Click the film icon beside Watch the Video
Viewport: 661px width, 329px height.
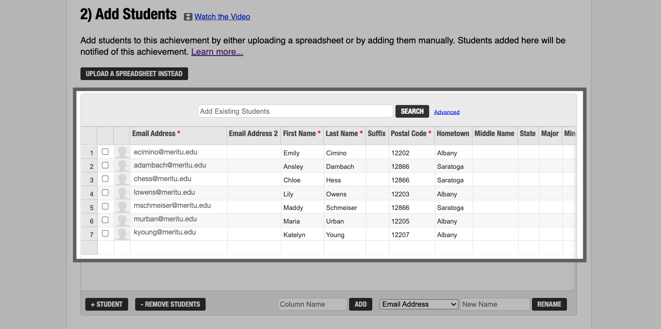[x=188, y=16]
